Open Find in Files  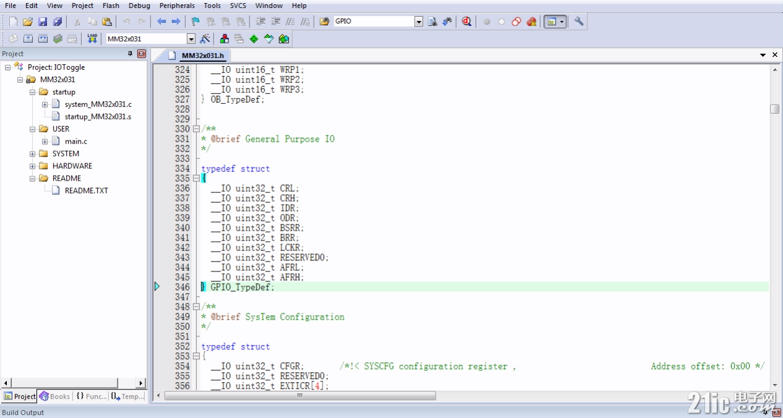click(x=324, y=22)
